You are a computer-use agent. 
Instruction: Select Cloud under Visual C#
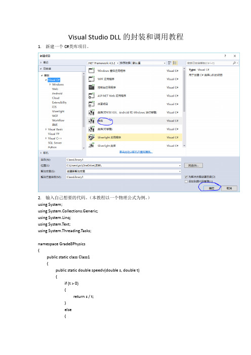(56, 98)
